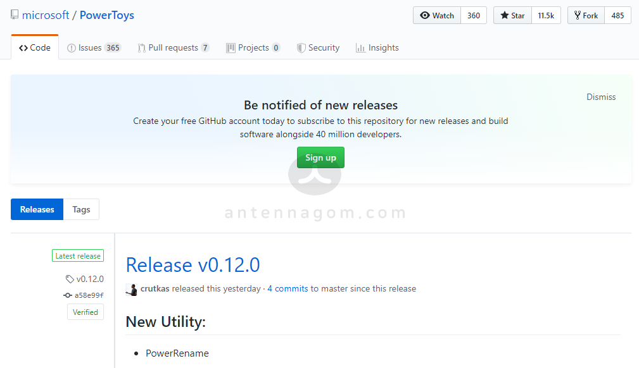Image resolution: width=639 pixels, height=368 pixels.
Task: Click the 'Be notified of new releases' heading
Action: [x=320, y=105]
